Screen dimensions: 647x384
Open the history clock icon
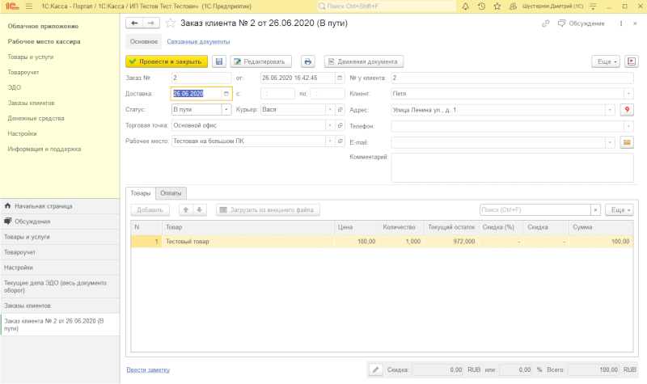tap(481, 6)
